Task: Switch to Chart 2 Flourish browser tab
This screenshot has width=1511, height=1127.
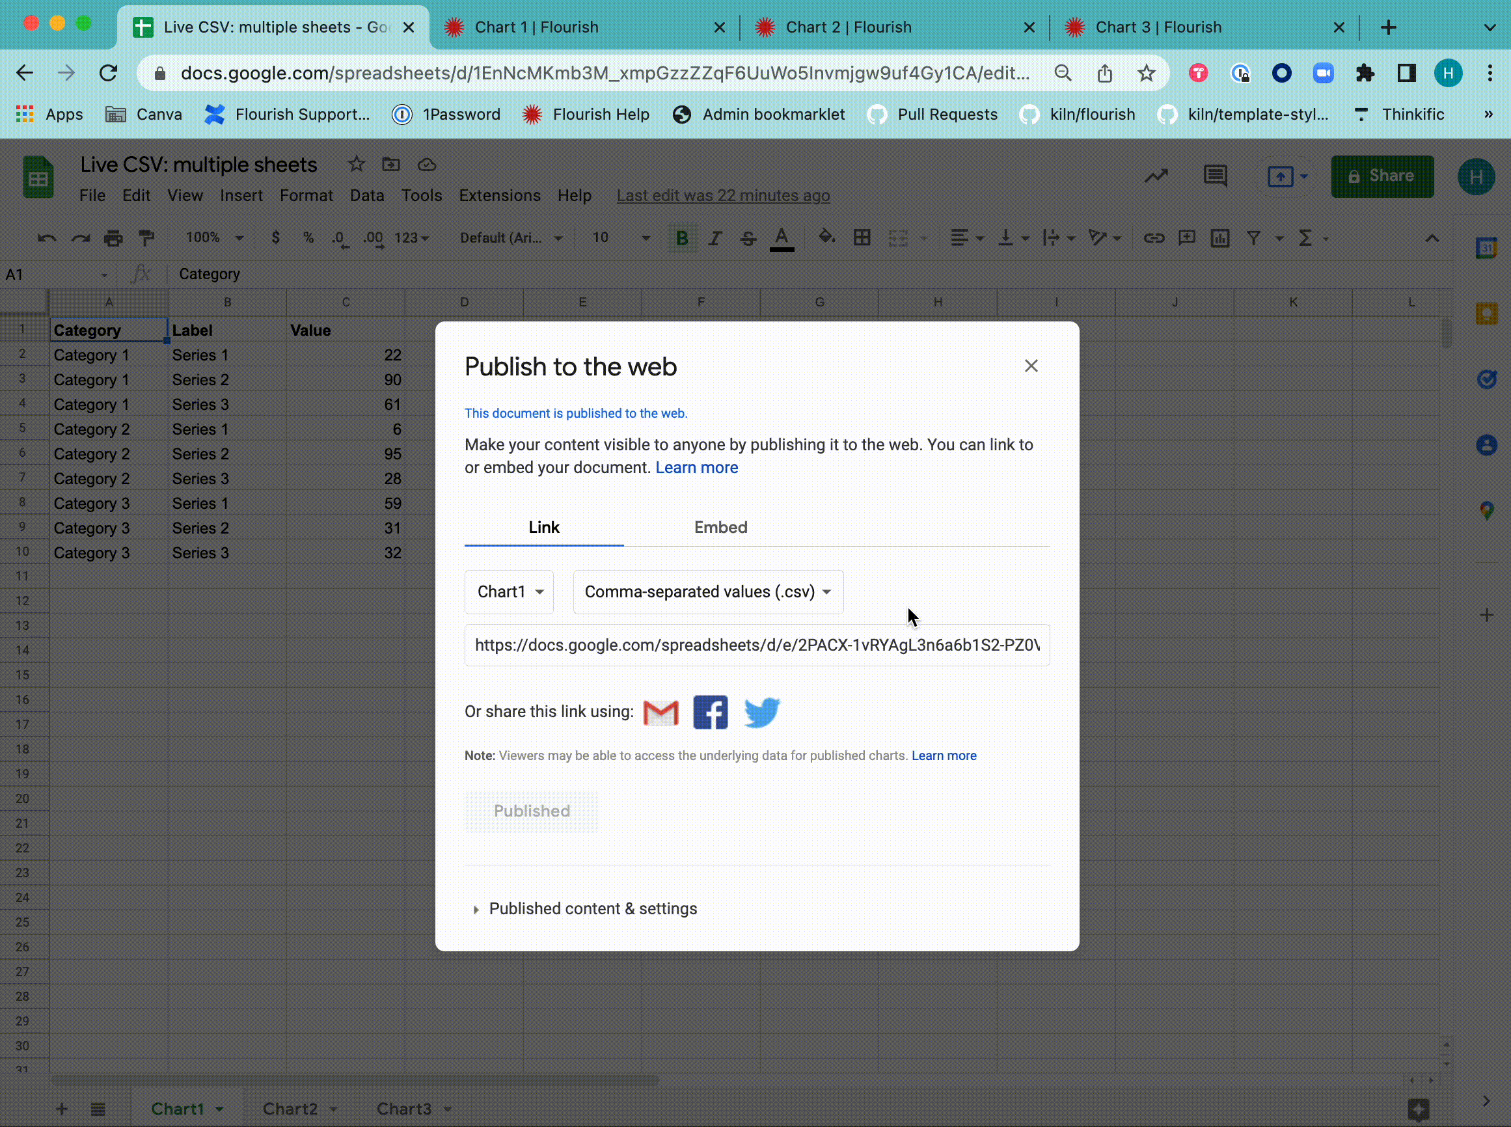Action: (x=848, y=27)
